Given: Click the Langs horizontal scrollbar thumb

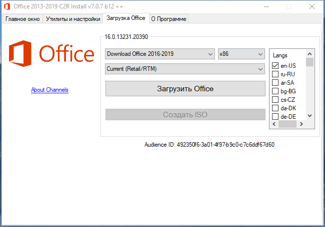Looking at the screenshot, I should (287, 124).
